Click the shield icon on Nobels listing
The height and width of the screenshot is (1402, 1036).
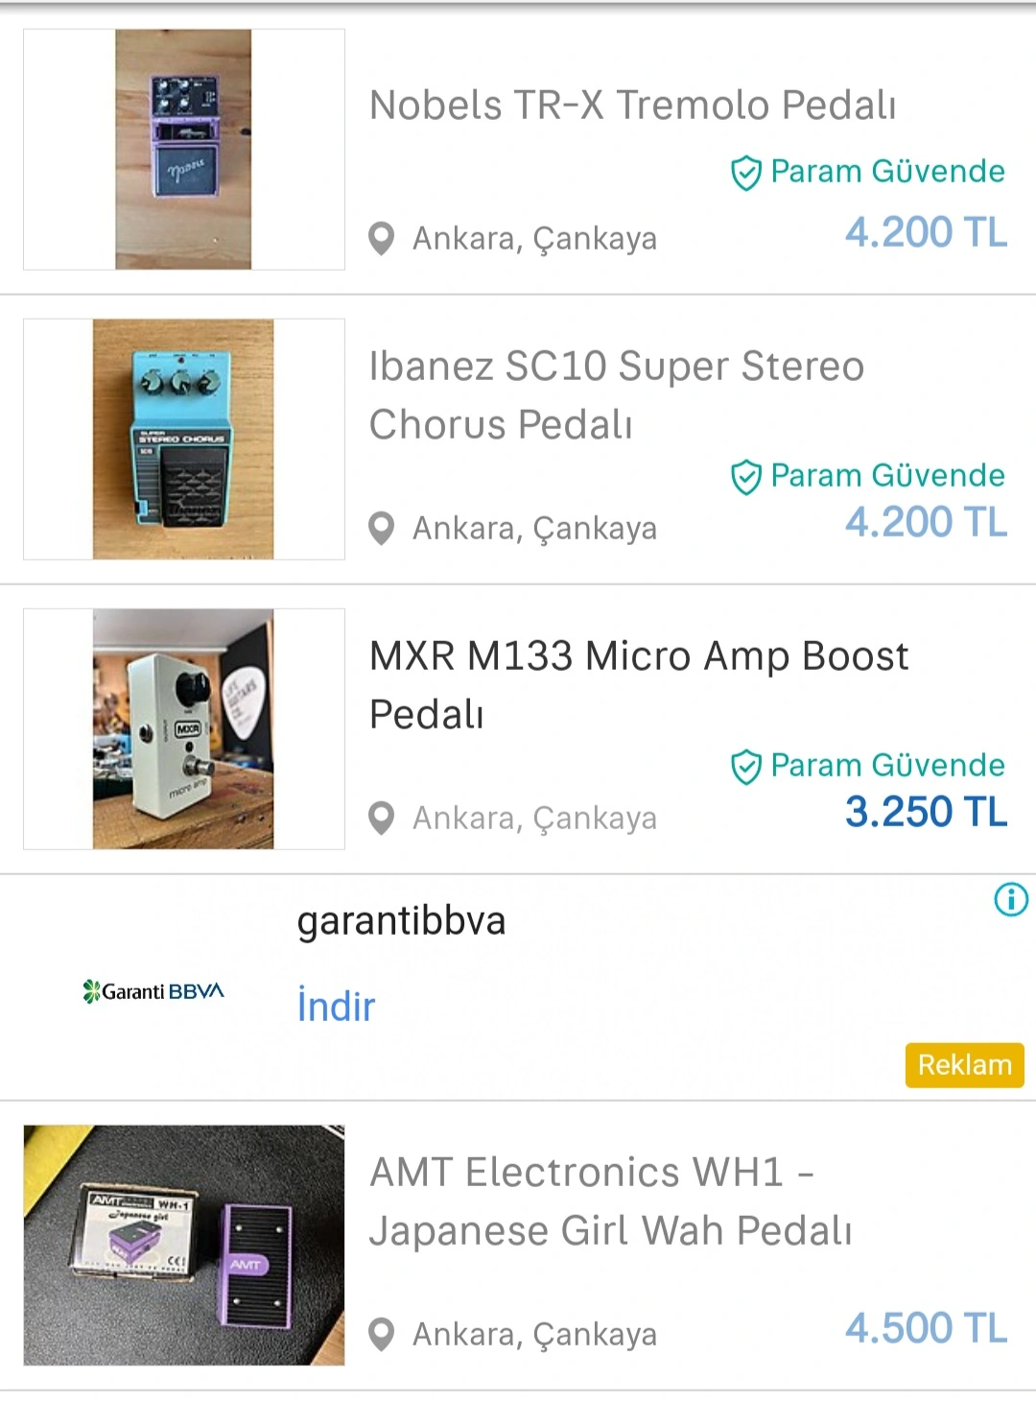[745, 174]
